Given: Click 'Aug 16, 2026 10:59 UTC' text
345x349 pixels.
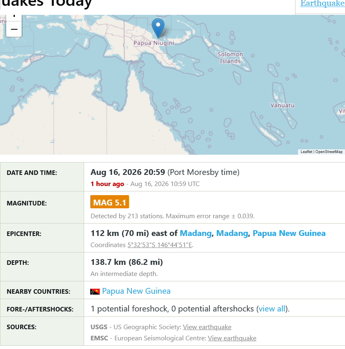Looking at the screenshot, I should tap(165, 184).
